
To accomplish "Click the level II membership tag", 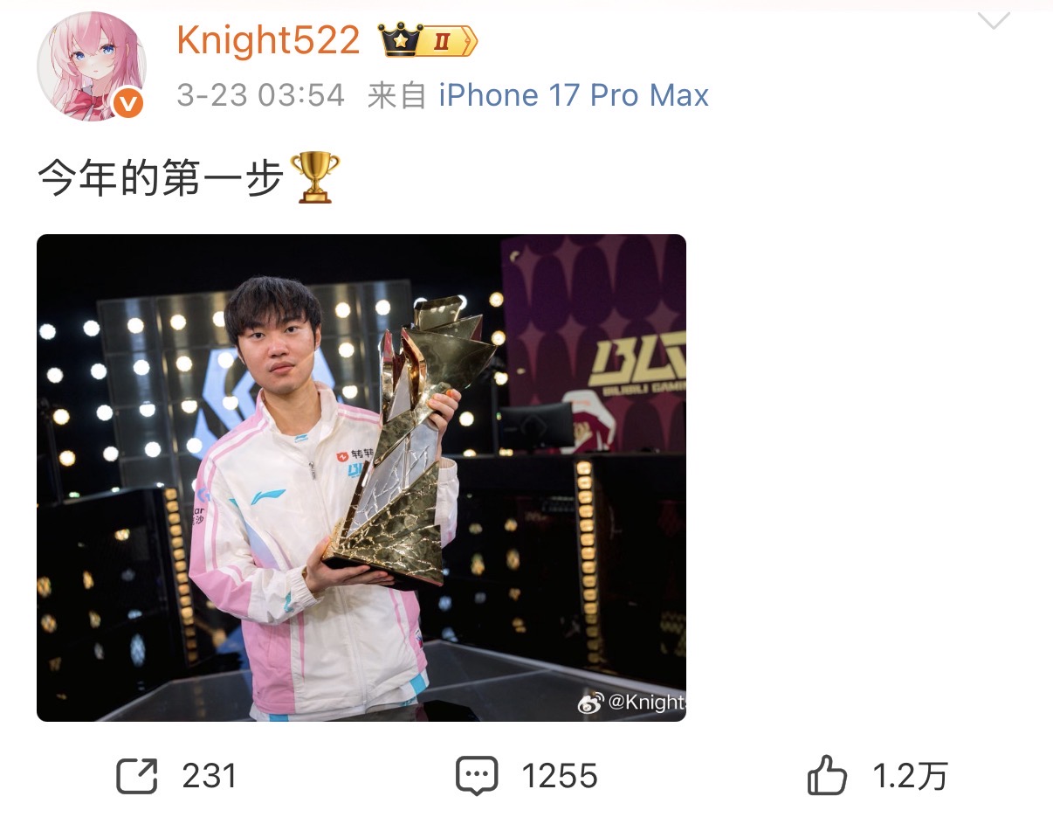I will point(451,41).
